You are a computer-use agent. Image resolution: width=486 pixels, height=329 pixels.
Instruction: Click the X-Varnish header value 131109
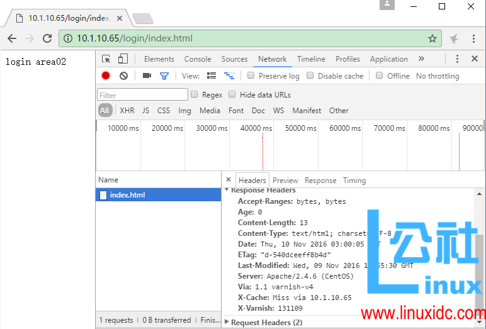click(290, 308)
